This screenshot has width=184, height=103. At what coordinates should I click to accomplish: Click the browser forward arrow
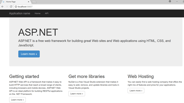click(x=7, y=7)
